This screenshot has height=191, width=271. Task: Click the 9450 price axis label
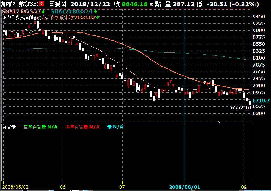(x=259, y=16)
